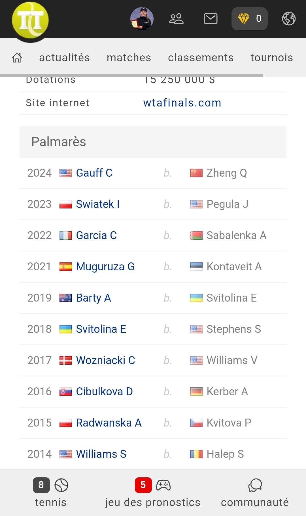Image resolution: width=306 pixels, height=516 pixels.
Task: Switch to the matches section
Action: (129, 58)
